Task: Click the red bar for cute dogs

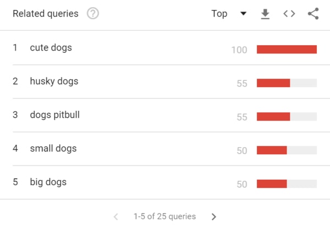Action: [x=287, y=50]
